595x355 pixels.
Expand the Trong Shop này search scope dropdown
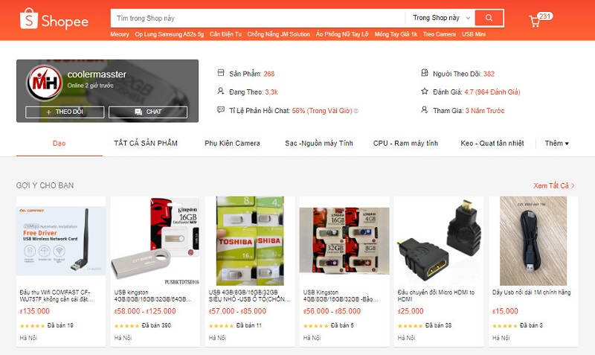[x=441, y=18]
